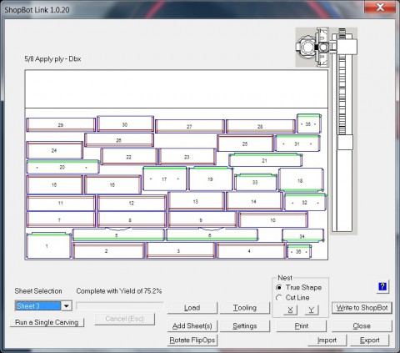Open Settings
This screenshot has width=400, height=353.
(x=245, y=325)
